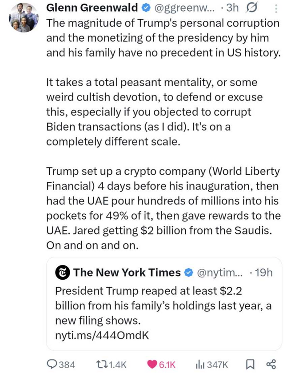The image size is (291, 373).
Task: Follow the nyti.ms/444OmdK link
Action: tap(102, 335)
